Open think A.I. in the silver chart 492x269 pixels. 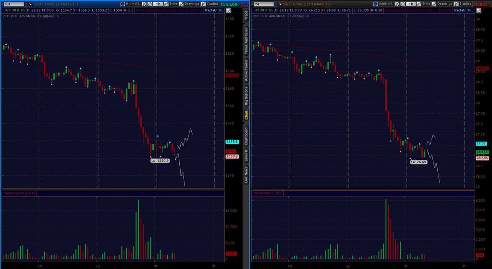coord(386,4)
